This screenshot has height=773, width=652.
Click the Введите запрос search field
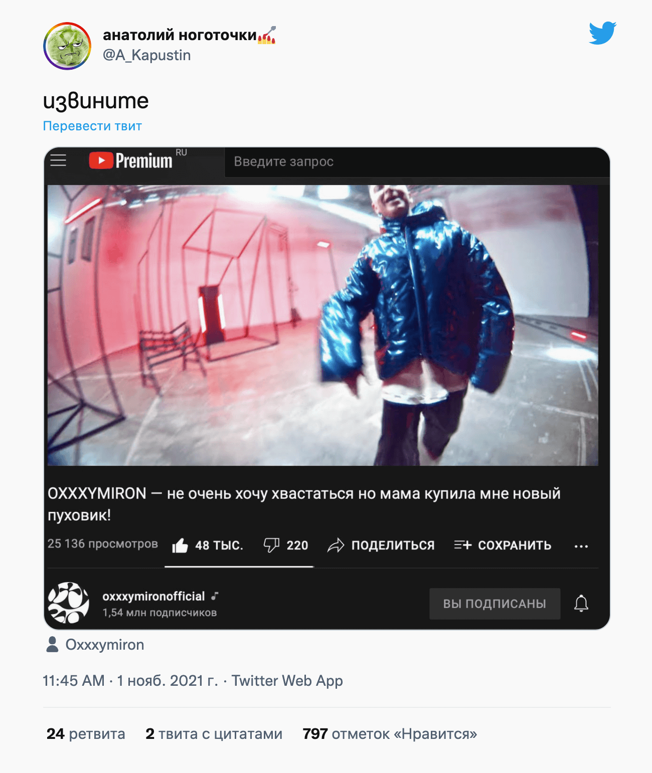[x=416, y=161]
